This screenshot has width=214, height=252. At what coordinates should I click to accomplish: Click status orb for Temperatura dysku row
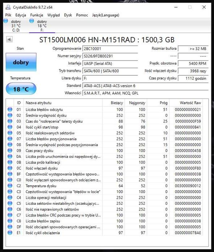pos(10,186)
